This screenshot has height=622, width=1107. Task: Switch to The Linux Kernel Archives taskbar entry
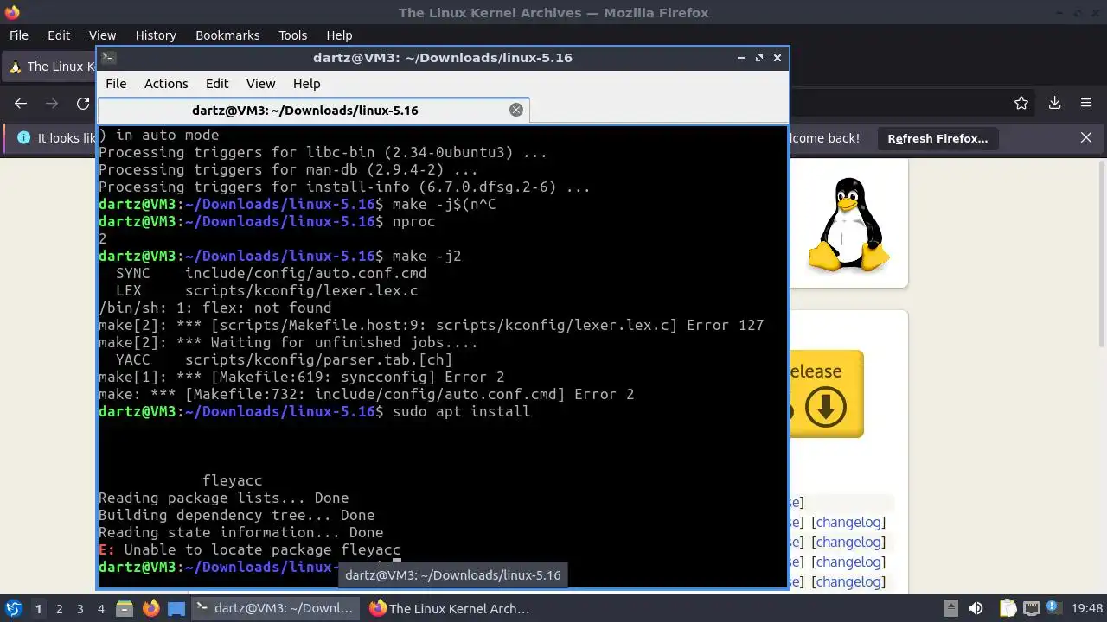(x=451, y=608)
